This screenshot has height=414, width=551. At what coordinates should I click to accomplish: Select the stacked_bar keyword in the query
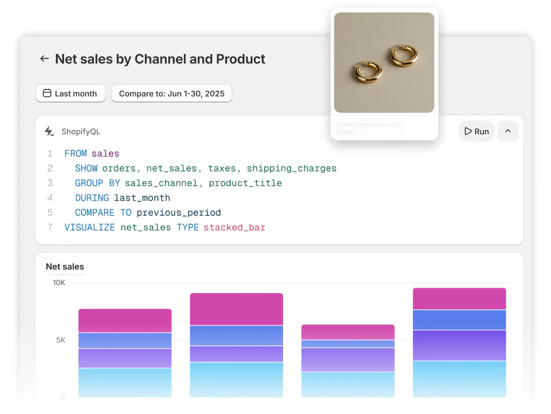point(235,227)
